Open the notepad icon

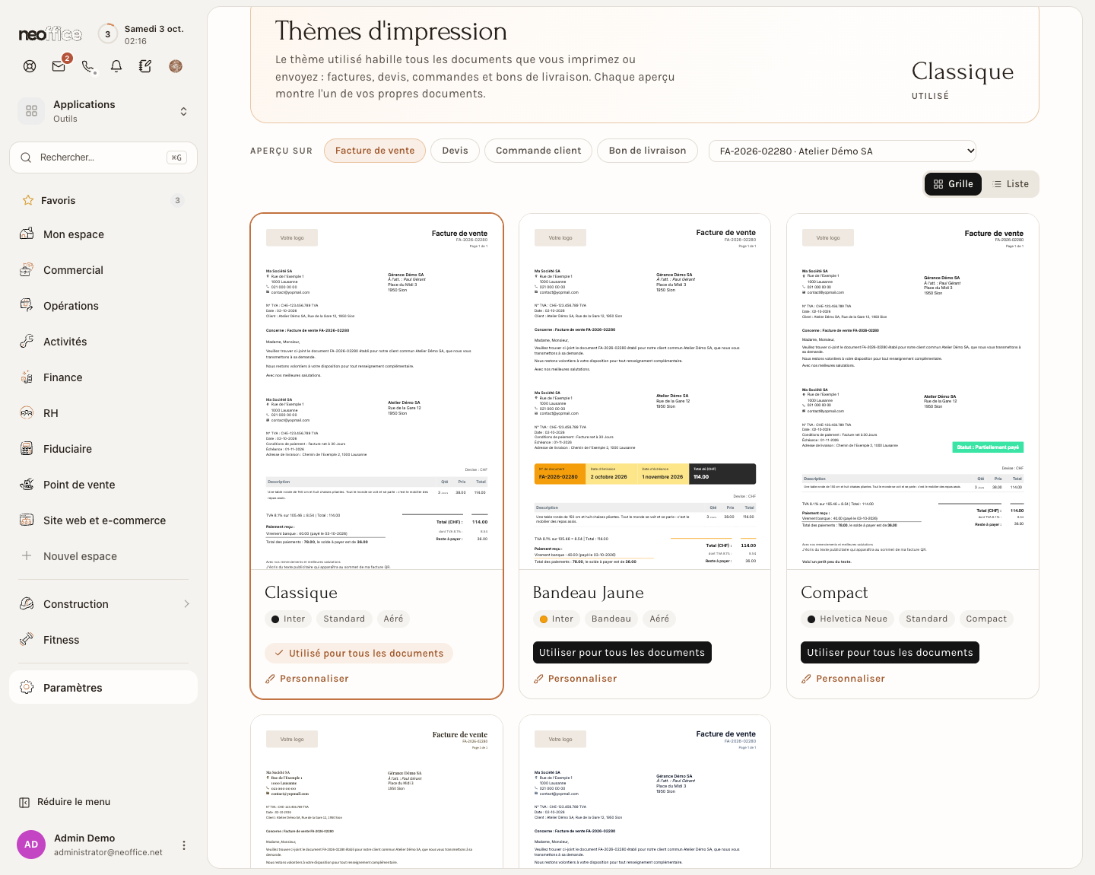pos(145,66)
